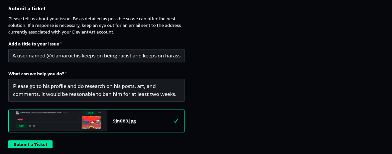Click the 'Add a title to your issue' label

click(34, 44)
